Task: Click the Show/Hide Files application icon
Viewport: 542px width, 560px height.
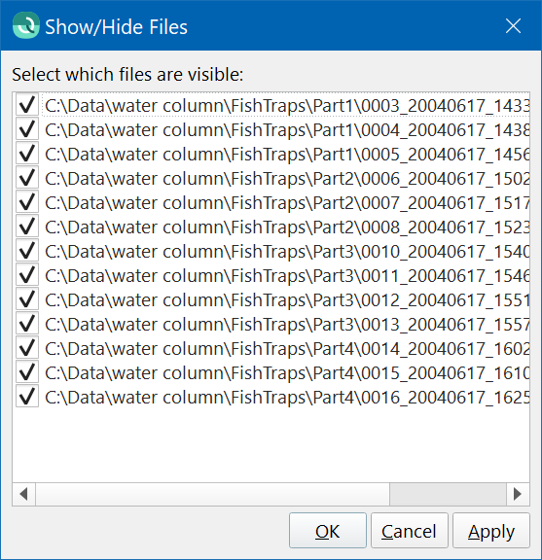Action: [x=25, y=25]
